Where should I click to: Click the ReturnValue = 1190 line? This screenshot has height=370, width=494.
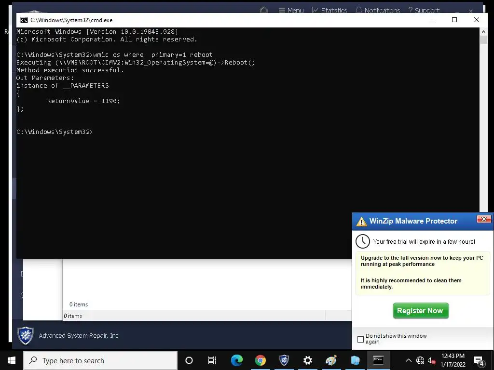coord(83,101)
